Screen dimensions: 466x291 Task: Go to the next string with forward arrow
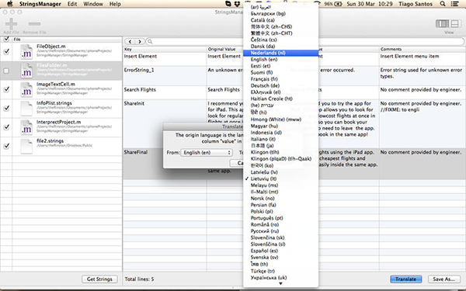coord(140,42)
